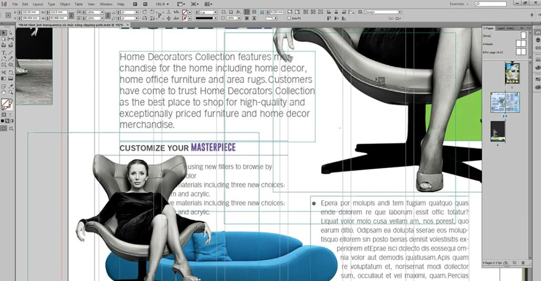The width and height of the screenshot is (541, 281).
Task: Open the Layout menu
Action: 38,4
